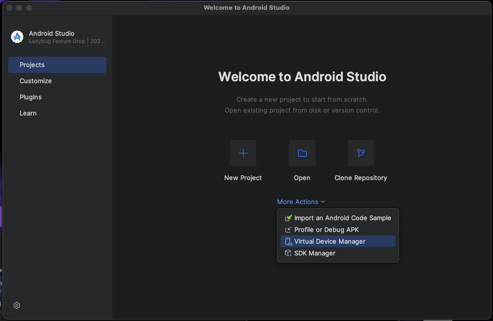Click the Open folder icon
This screenshot has height=321, width=493.
[x=302, y=153]
